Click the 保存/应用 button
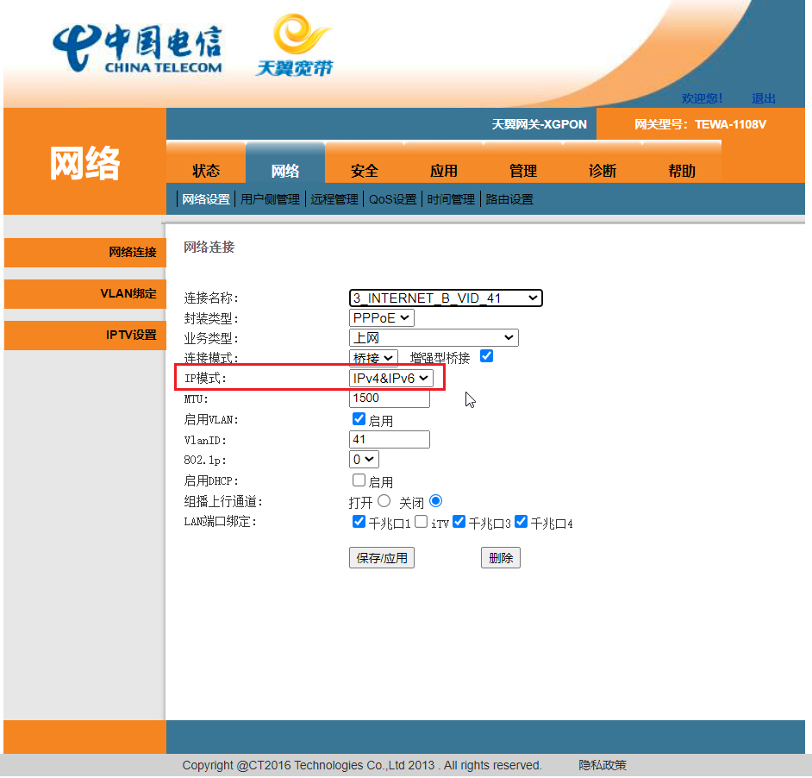The image size is (812, 778). pyautogui.click(x=382, y=558)
